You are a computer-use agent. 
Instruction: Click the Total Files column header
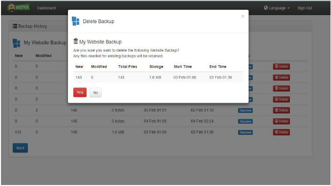[128, 67]
